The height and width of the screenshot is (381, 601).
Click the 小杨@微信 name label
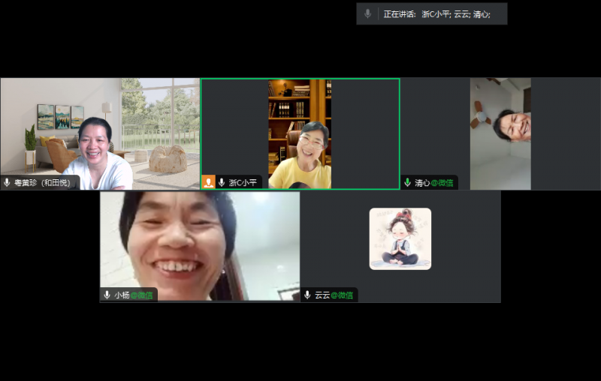133,295
